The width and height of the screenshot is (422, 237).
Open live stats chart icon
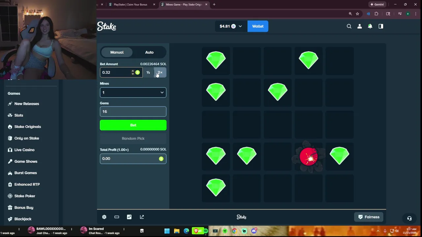pyautogui.click(x=129, y=217)
